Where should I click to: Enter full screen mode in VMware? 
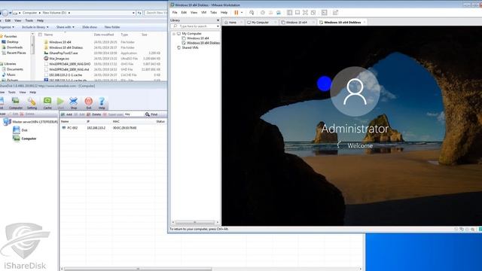click(305, 13)
